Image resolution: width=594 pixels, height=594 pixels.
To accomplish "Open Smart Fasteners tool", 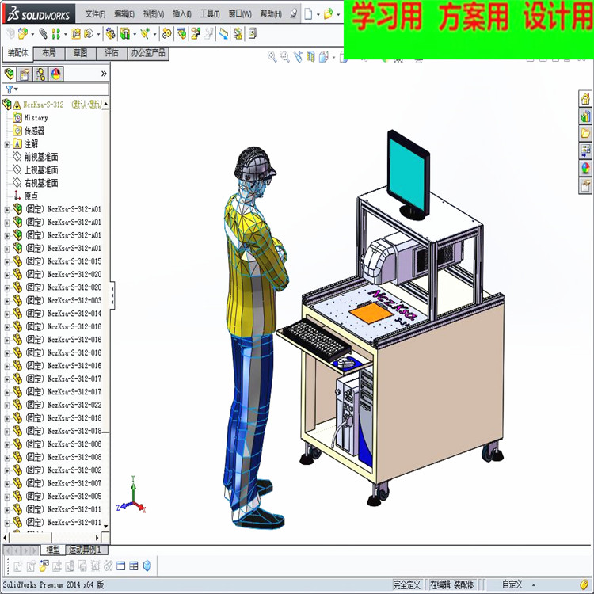I will [76, 34].
